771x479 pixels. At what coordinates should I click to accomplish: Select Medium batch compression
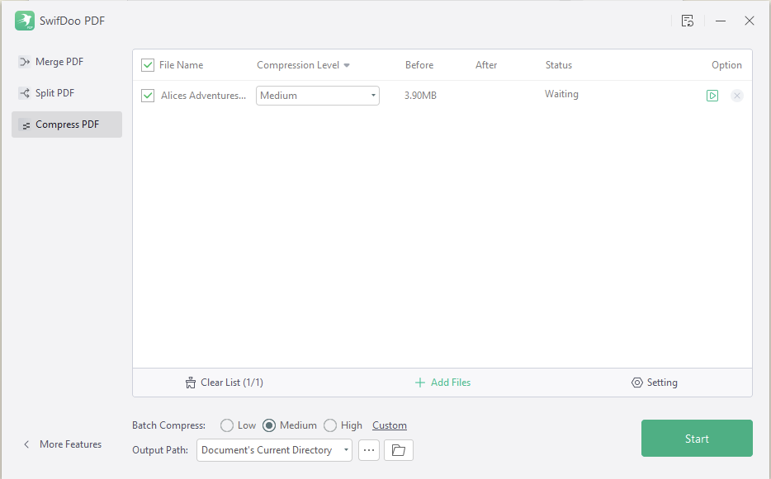tap(269, 425)
